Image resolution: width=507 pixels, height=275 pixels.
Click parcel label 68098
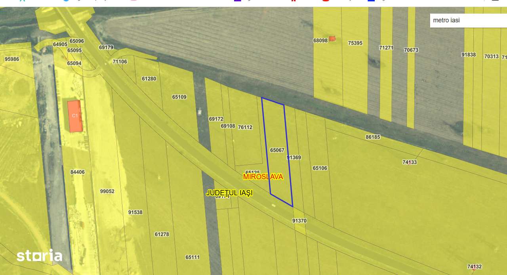click(320, 40)
